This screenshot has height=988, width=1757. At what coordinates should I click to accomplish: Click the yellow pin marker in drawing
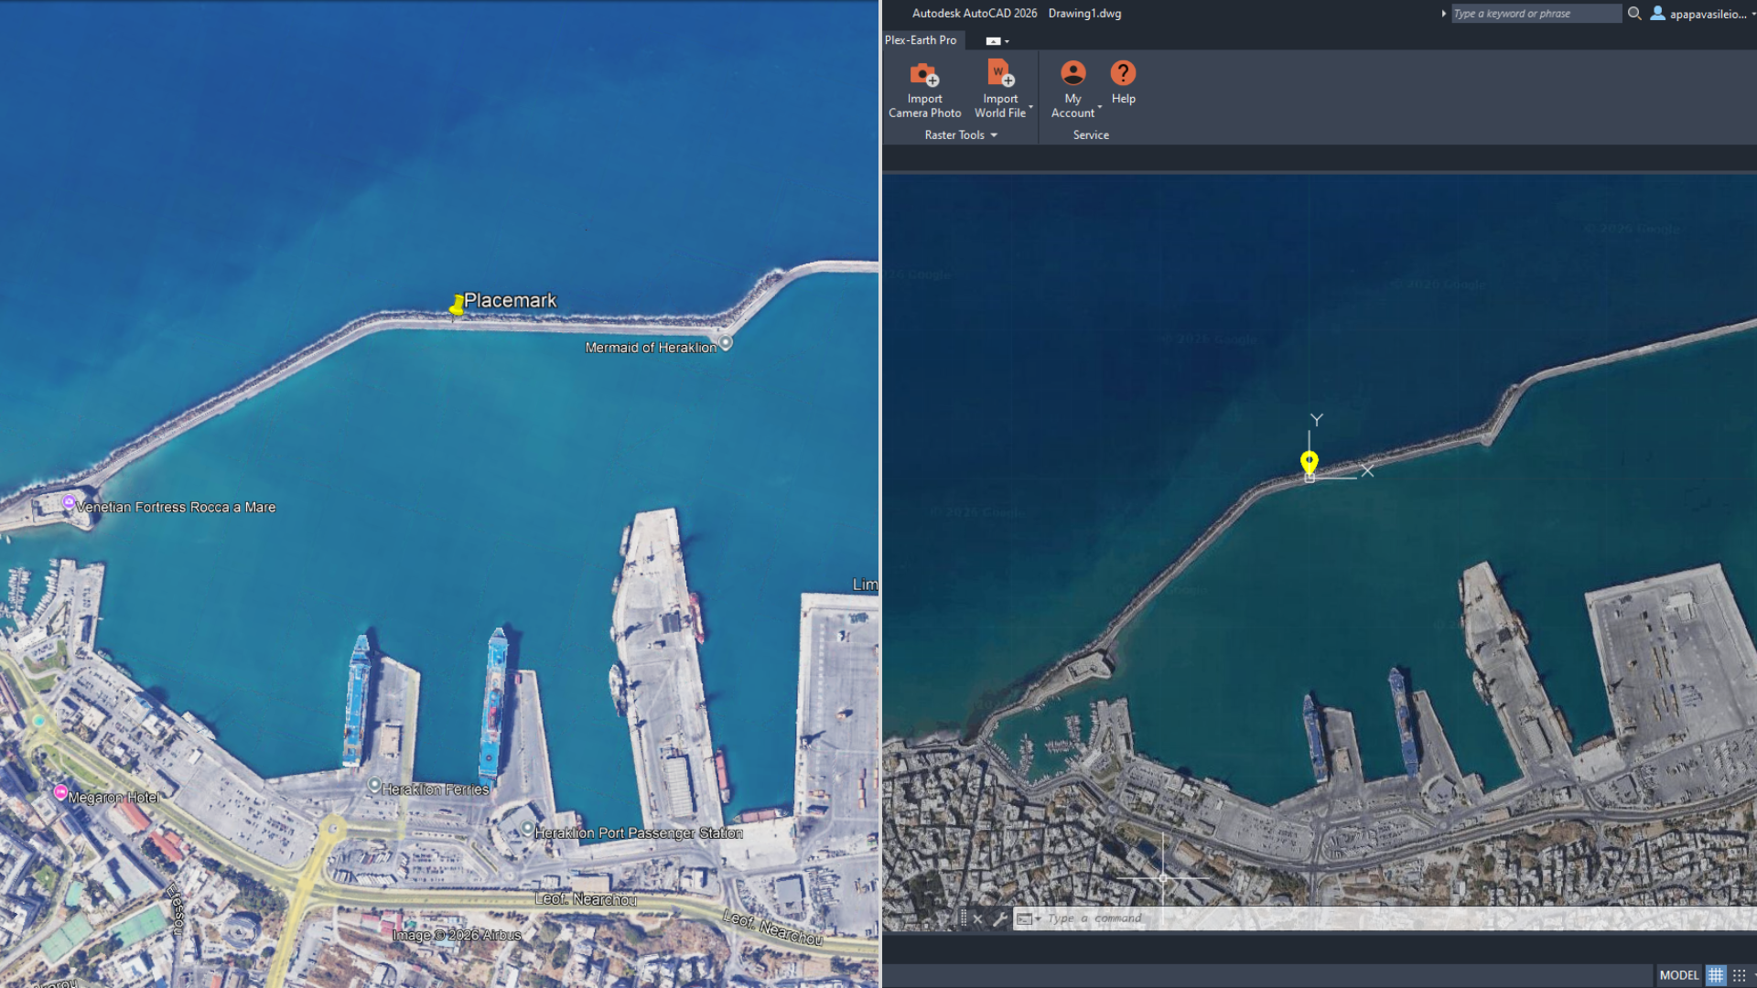[x=1310, y=462]
